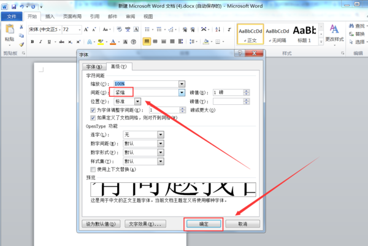
Task: Click the Undo icon in the Quick Access Toolbar
Action: pyautogui.click(x=22, y=7)
